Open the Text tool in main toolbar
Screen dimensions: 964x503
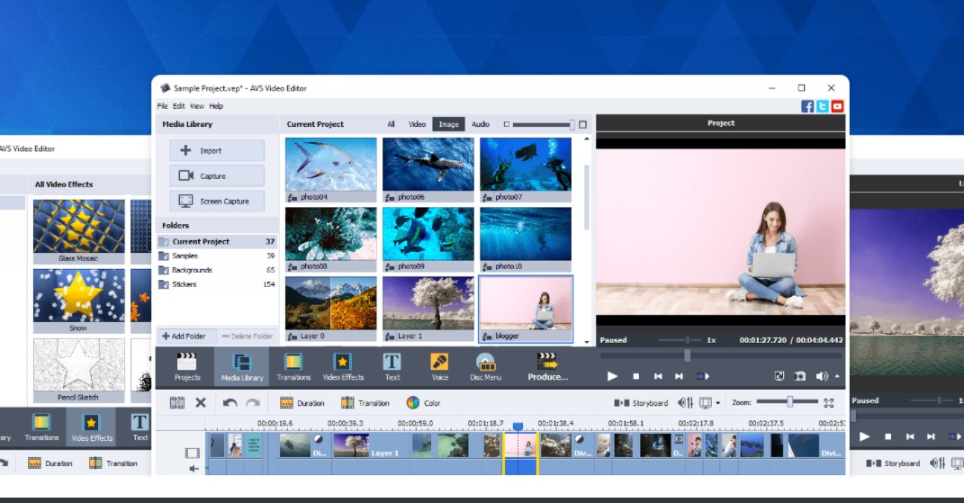(x=392, y=367)
